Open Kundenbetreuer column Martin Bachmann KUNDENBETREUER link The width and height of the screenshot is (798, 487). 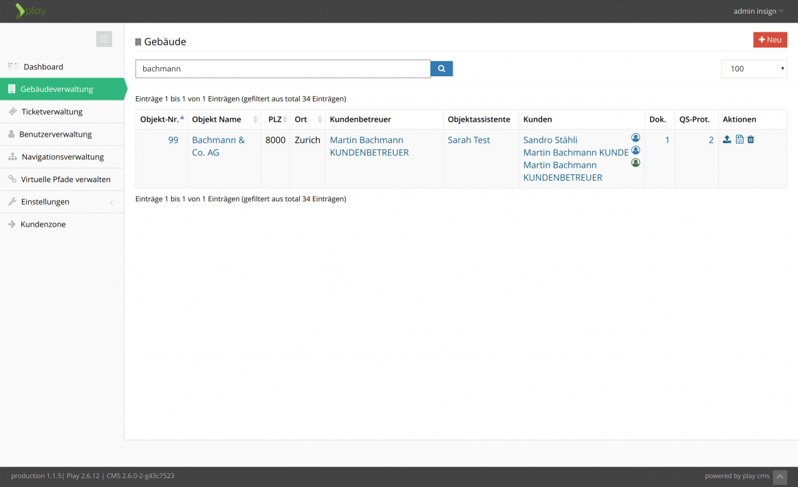pos(369,146)
